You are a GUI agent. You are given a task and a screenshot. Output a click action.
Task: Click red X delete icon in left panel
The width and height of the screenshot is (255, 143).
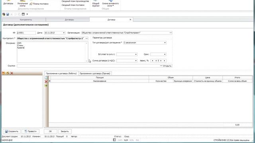click(x=12, y=73)
